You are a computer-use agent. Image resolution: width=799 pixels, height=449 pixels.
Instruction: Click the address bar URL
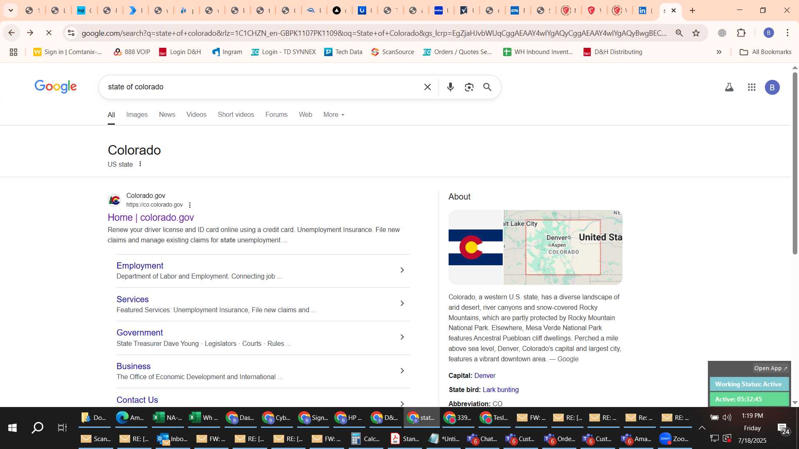(374, 33)
